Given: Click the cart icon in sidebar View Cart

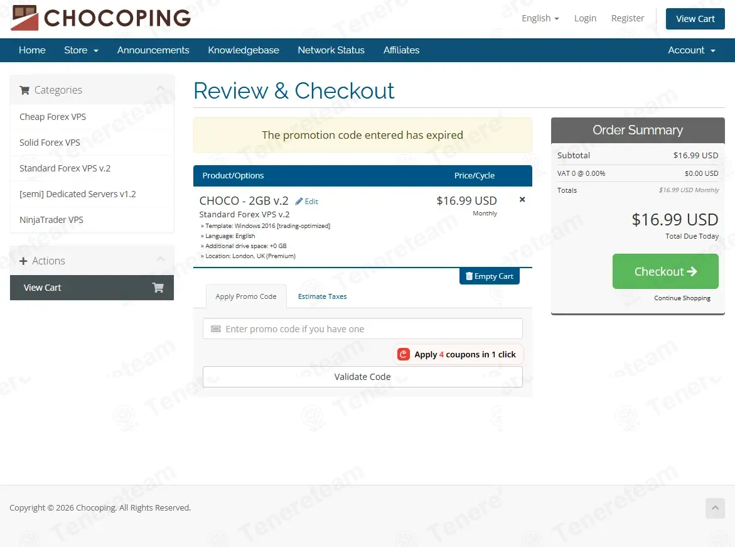Looking at the screenshot, I should 158,288.
